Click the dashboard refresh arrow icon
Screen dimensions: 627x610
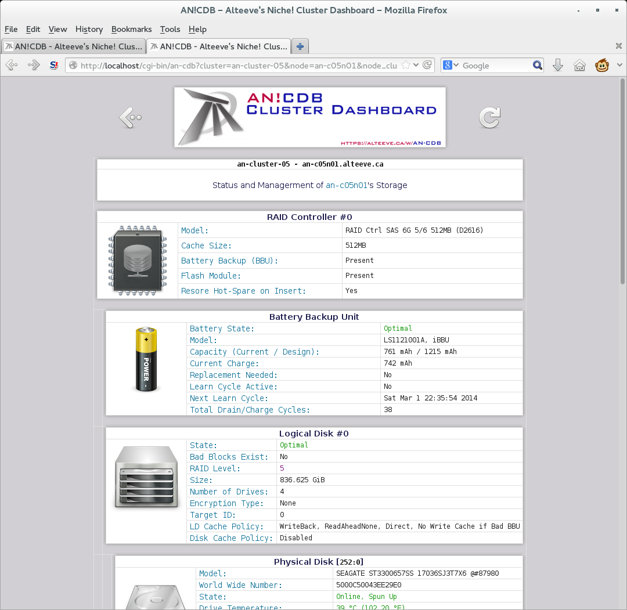pos(489,117)
